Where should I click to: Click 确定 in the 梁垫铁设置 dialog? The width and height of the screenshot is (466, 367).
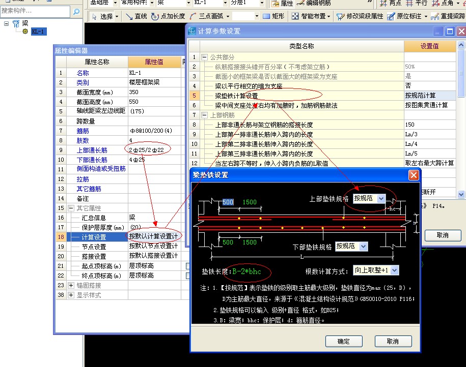344,342
